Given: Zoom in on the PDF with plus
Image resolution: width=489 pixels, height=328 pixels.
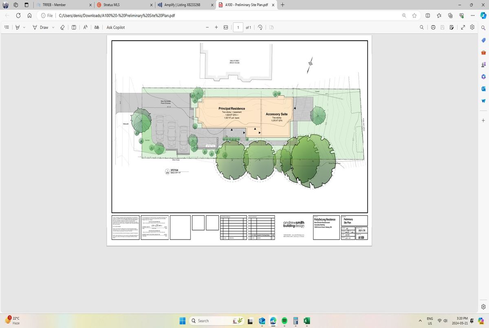Looking at the screenshot, I should 216,27.
